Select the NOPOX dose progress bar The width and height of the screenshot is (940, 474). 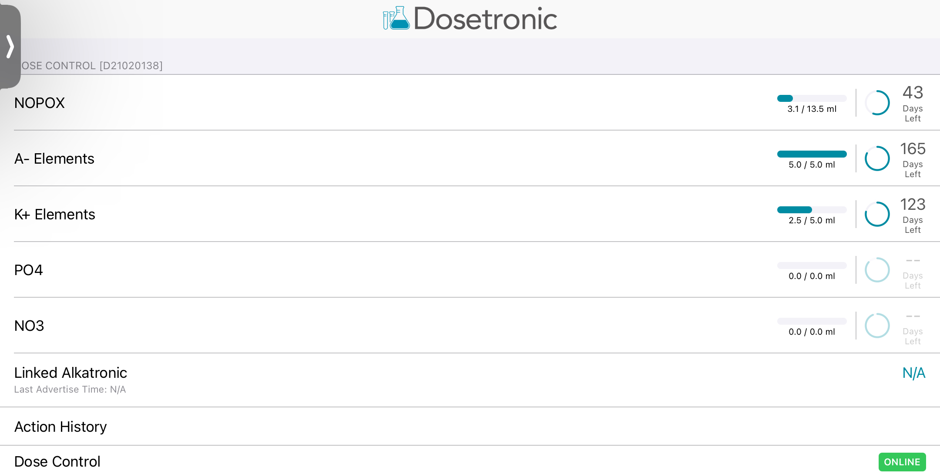[x=812, y=98]
